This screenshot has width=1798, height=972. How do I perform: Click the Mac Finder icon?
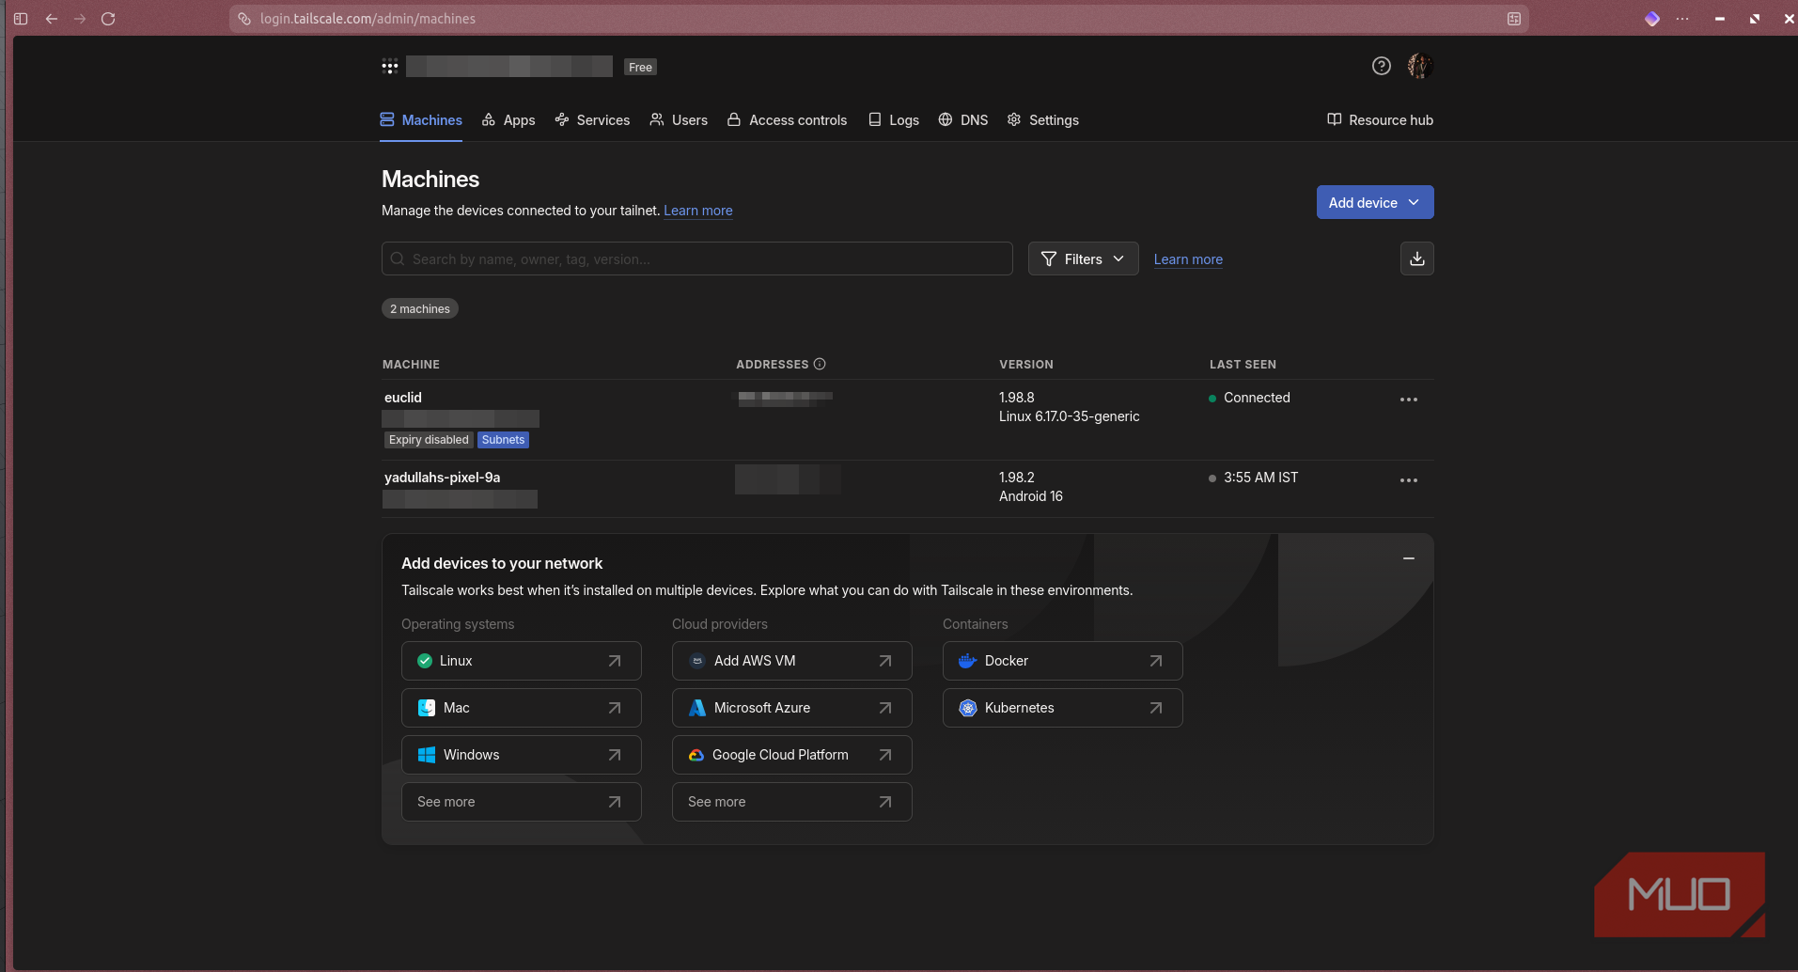(427, 708)
